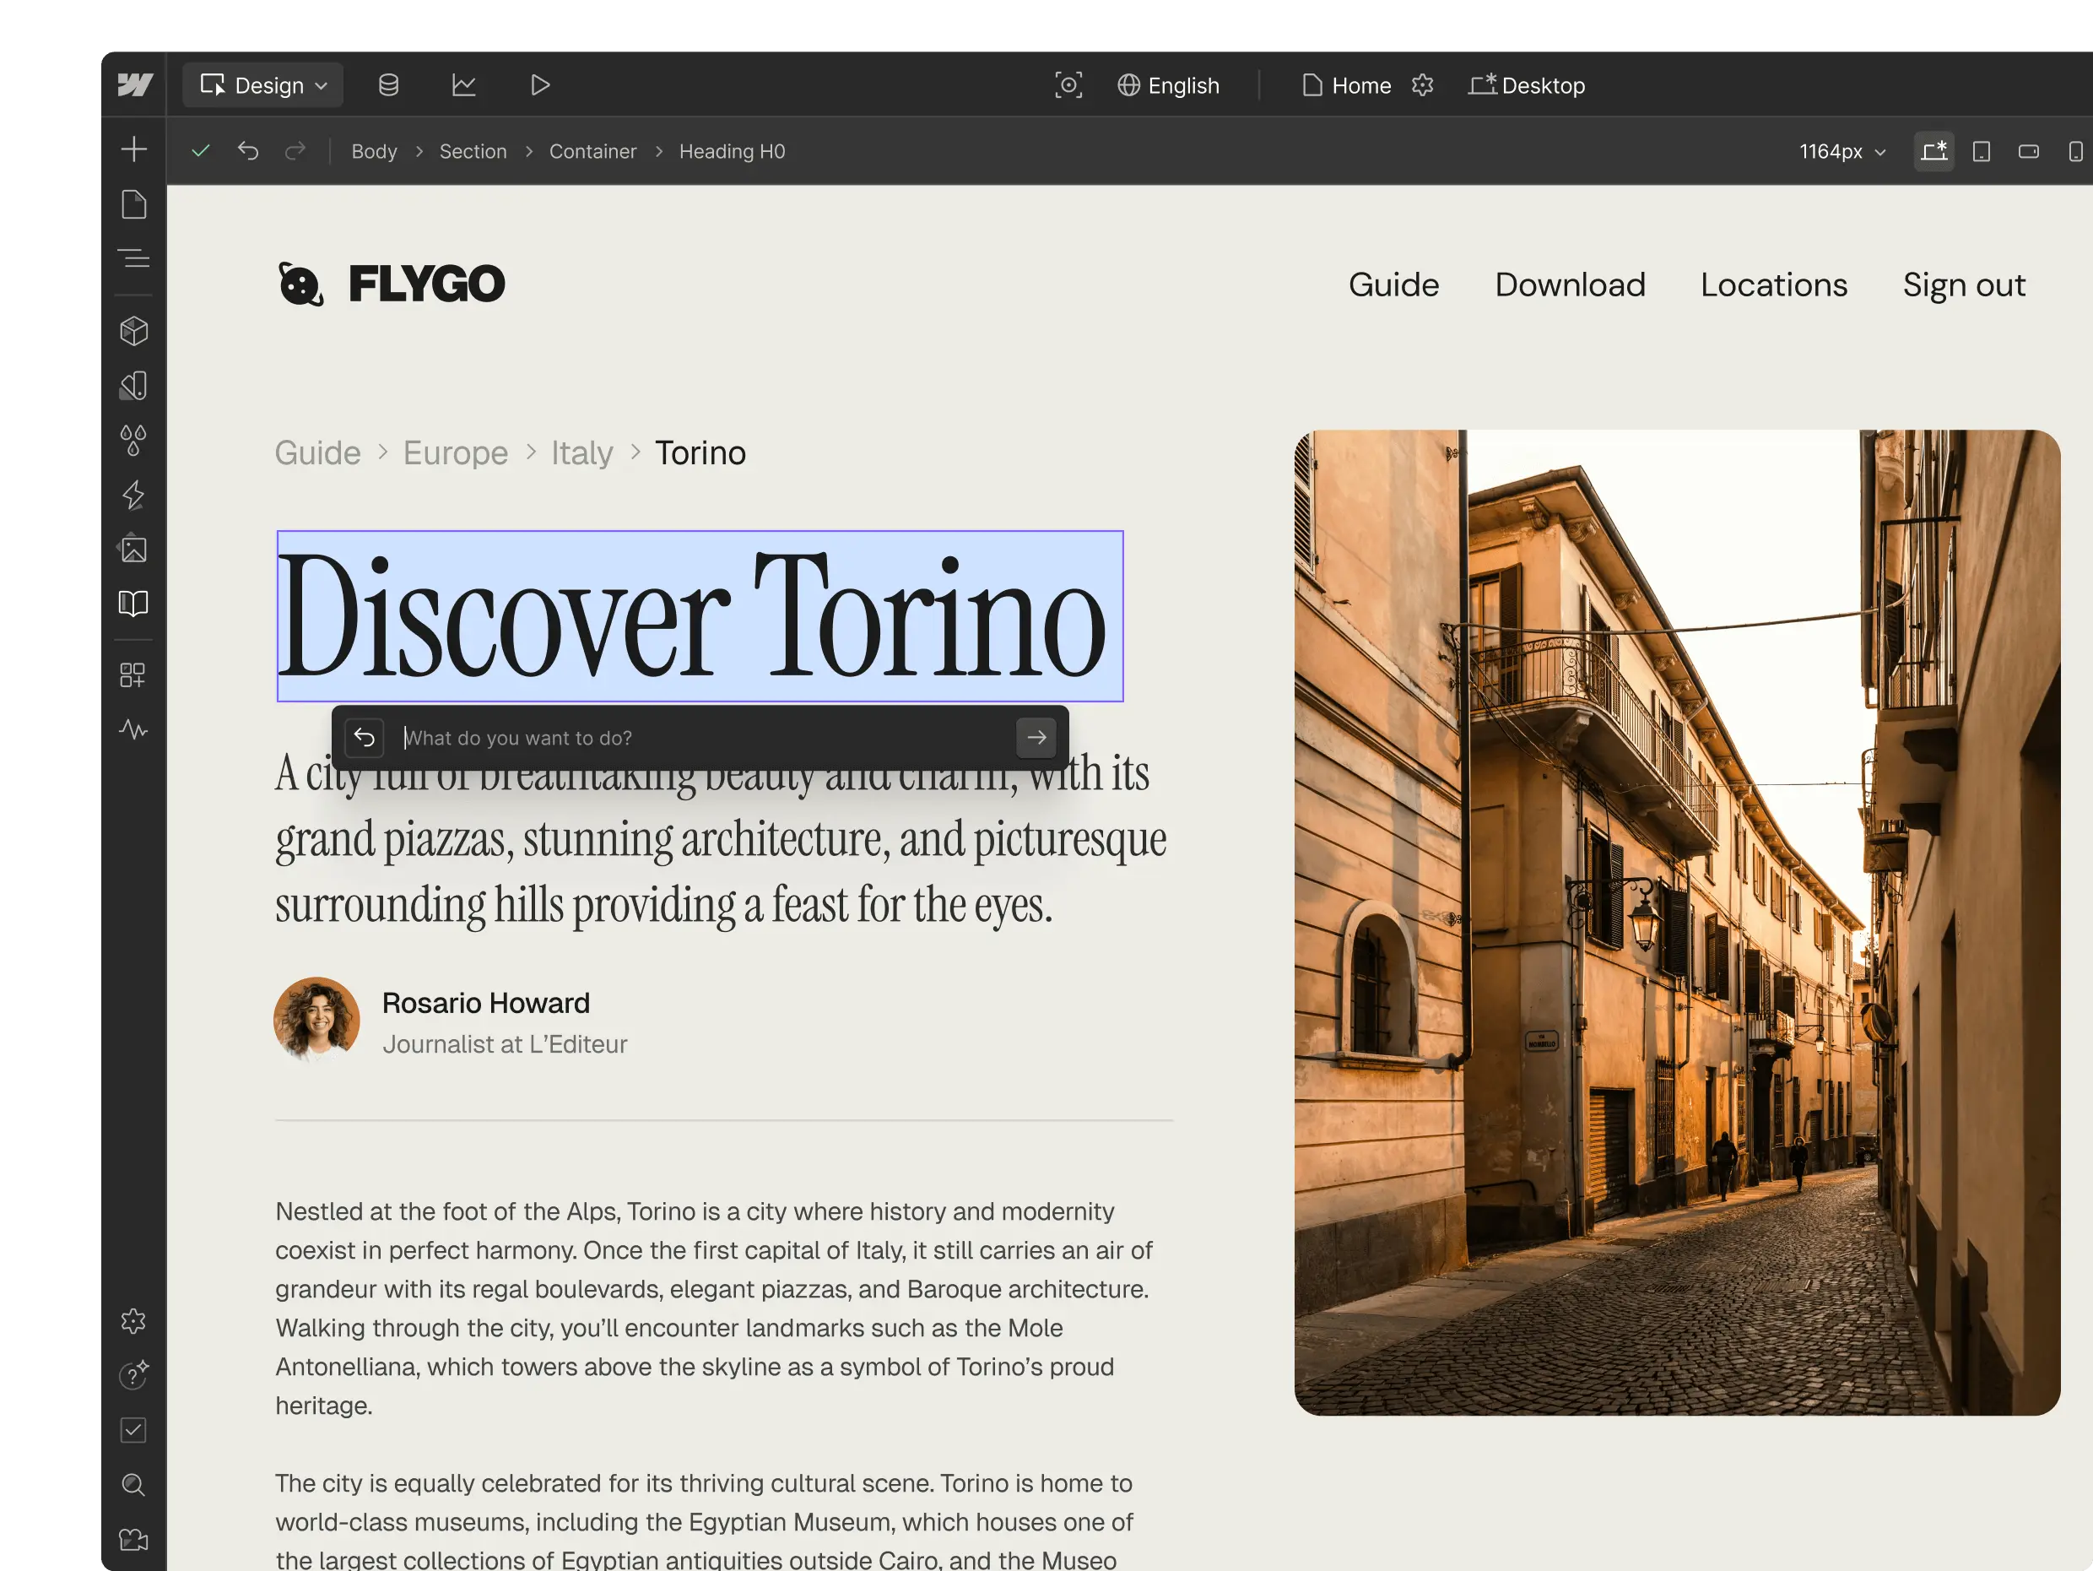Open the Add elements plus panel
The image size is (2093, 1571).
[x=134, y=149]
